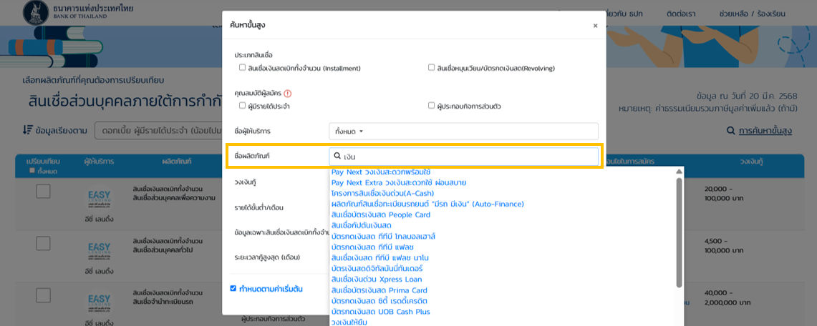Click สินเชื่อจำนำทะเบียนรถ product name in table

tap(165, 302)
